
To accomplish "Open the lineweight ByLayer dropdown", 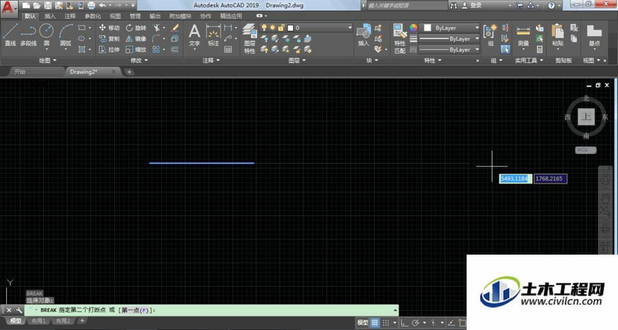I will [449, 39].
